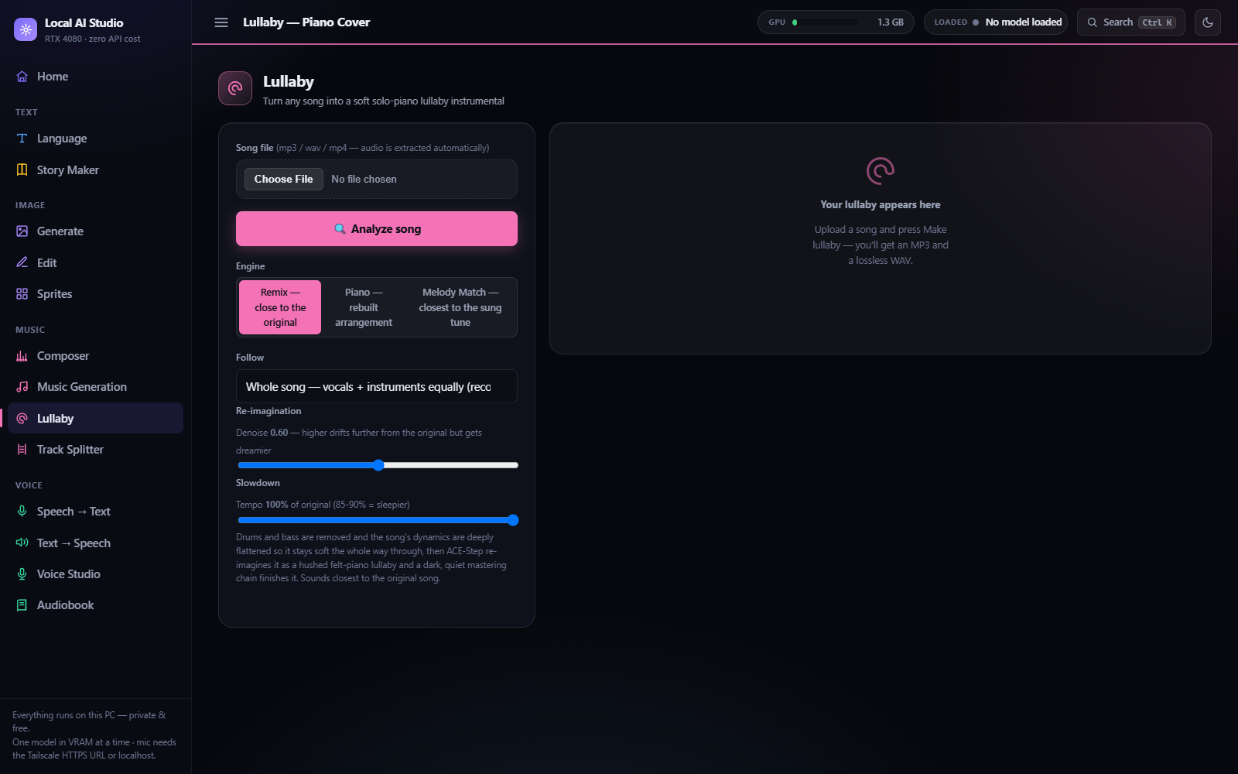Click the Audiobook icon
This screenshot has width=1238, height=774.
click(22, 605)
